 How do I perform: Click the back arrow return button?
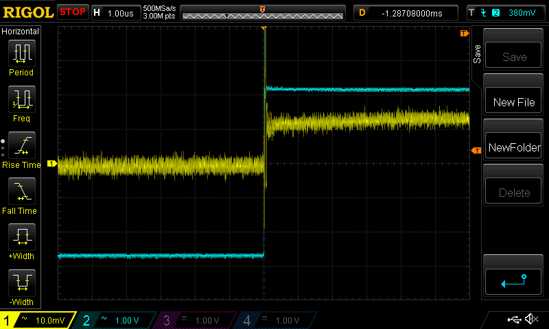(x=513, y=282)
